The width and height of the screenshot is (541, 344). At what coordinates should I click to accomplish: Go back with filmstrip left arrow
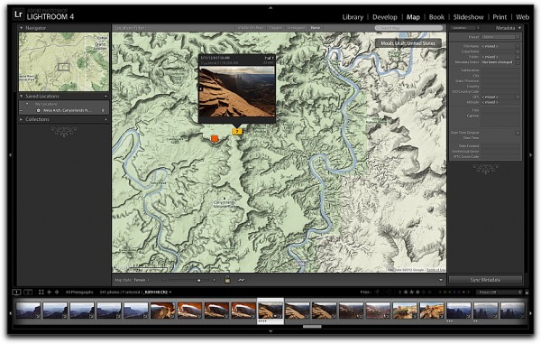(50, 293)
